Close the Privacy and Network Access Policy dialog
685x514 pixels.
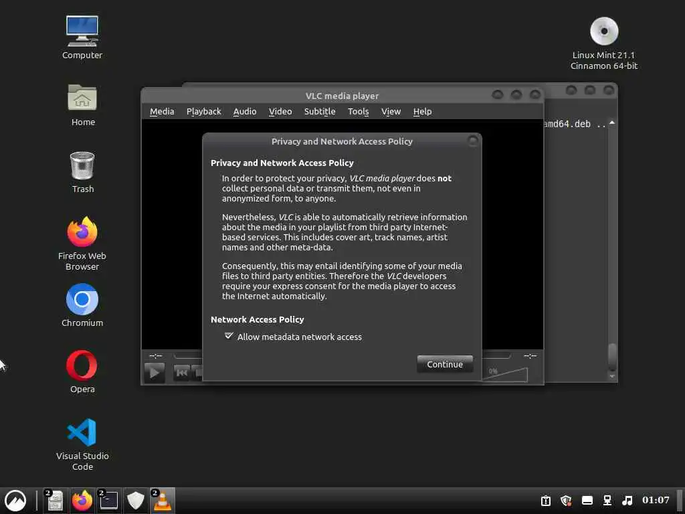point(472,141)
